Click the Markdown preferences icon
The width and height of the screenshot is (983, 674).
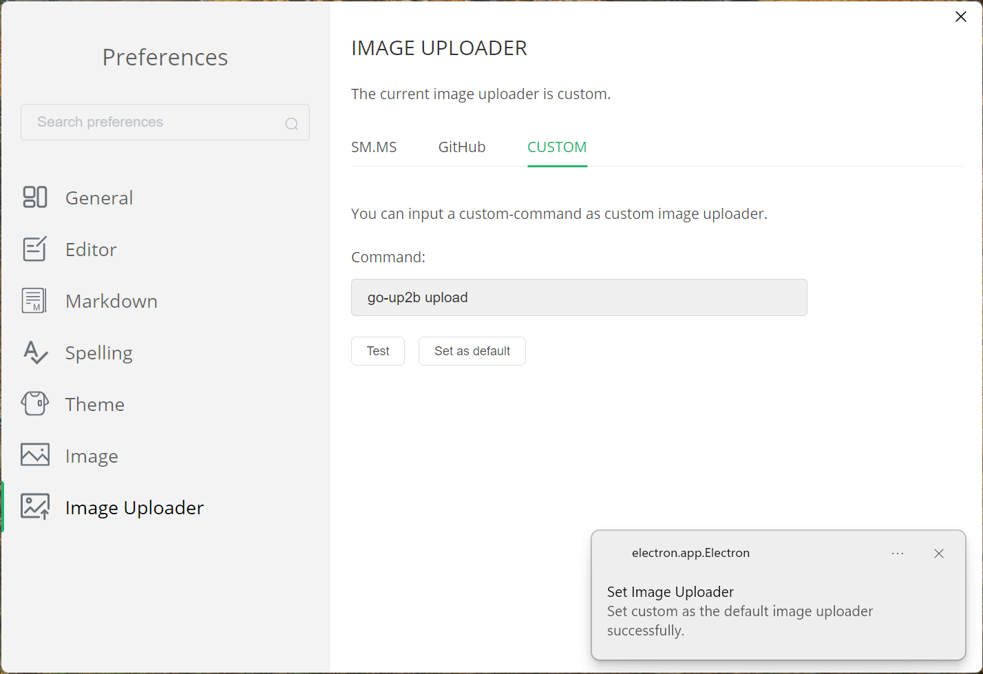[34, 301]
